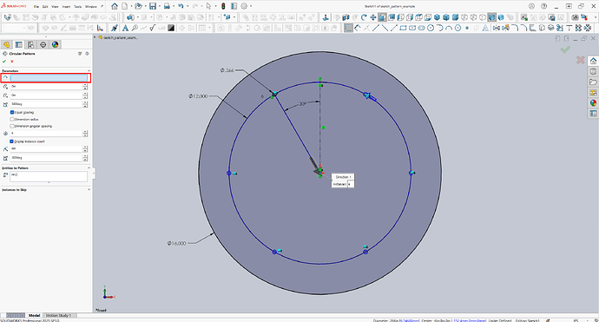
Task: Open the dropdown arrow next to the Undo icon
Action: (x=188, y=6)
